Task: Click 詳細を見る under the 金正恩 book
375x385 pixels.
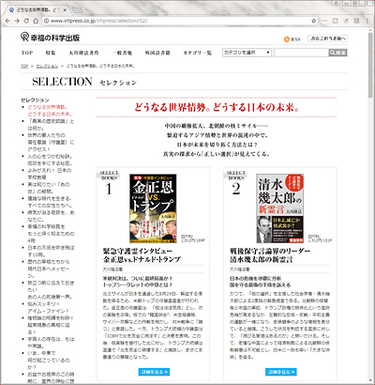Action: click(x=154, y=372)
